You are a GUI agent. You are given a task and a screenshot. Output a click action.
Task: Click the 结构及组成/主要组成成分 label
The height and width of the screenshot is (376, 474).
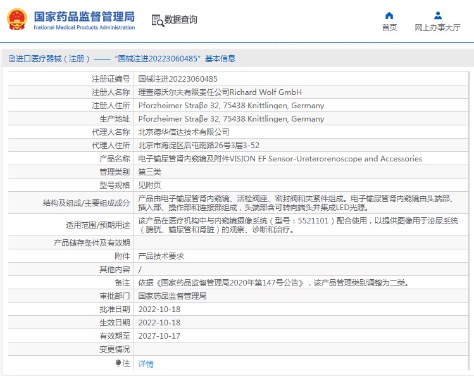click(87, 203)
